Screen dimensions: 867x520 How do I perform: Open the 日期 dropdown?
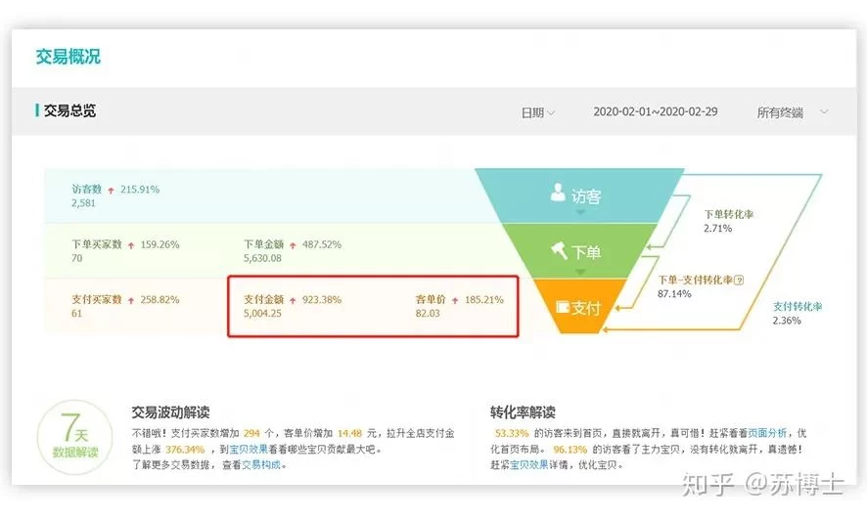537,112
